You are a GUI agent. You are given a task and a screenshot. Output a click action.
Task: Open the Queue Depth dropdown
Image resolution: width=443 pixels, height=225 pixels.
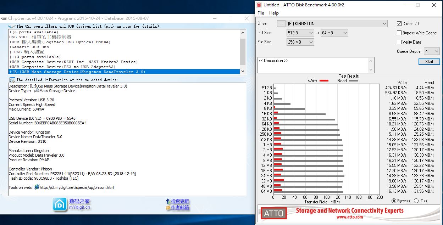(432, 51)
